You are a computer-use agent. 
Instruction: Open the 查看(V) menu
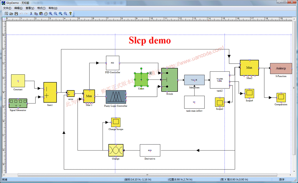30,8
